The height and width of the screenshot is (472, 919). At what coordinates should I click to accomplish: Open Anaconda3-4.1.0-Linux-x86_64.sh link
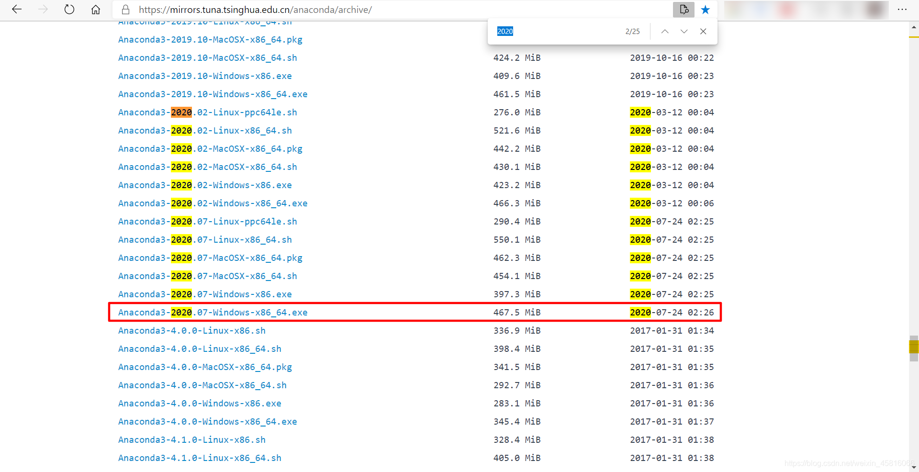200,458
